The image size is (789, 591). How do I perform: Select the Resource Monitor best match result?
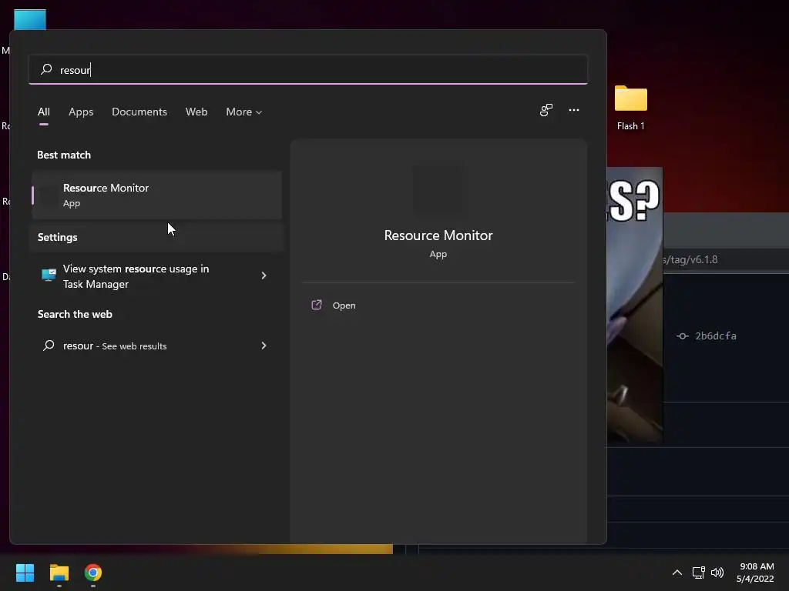(156, 195)
